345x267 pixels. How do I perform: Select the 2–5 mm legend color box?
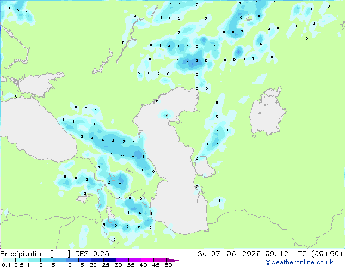(47, 260)
